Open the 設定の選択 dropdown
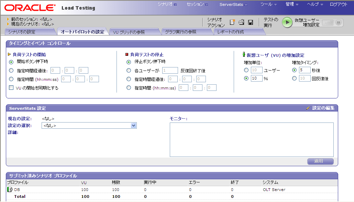 134,126
